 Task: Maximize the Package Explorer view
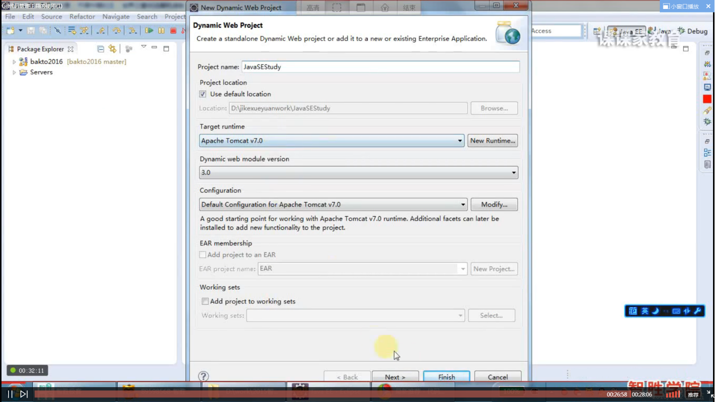pyautogui.click(x=166, y=49)
